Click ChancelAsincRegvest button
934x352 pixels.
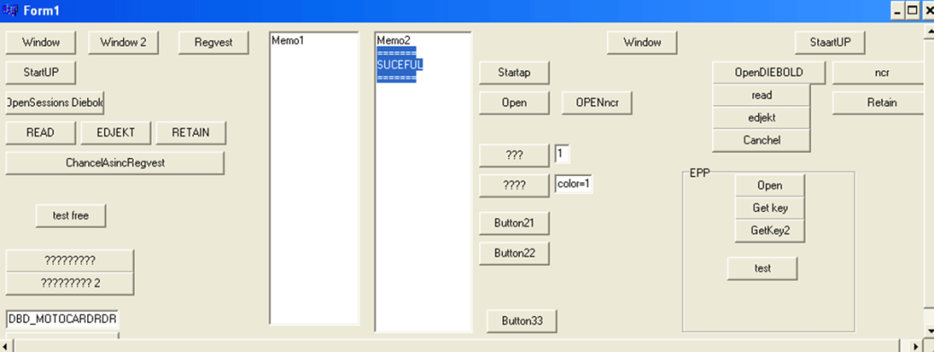coord(115,163)
